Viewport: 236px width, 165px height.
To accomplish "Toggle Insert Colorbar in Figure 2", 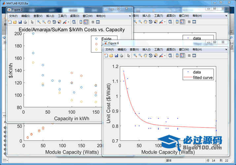I will pos(81,22).
